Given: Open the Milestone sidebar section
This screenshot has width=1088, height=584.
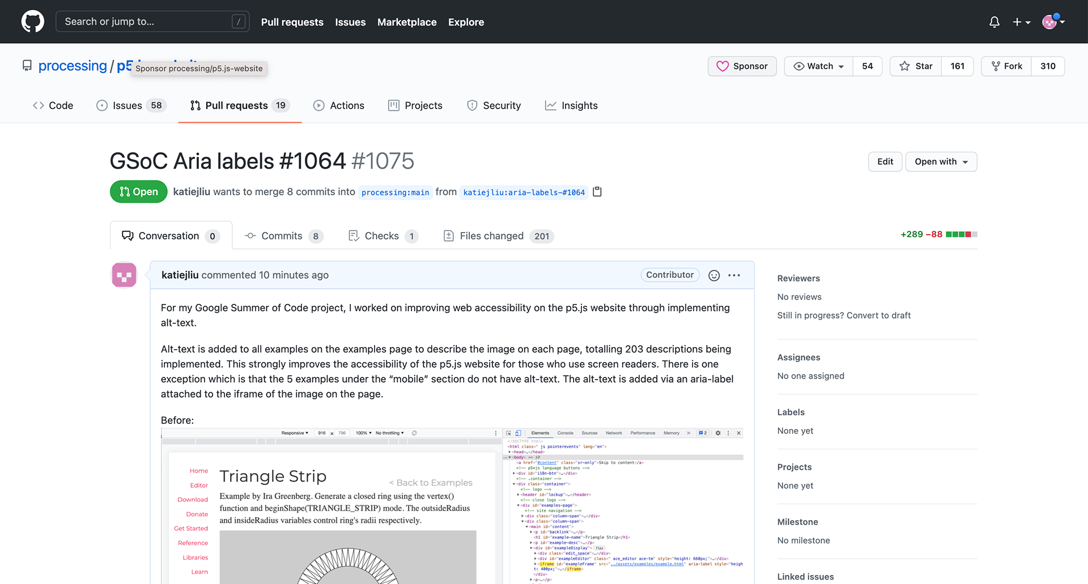Looking at the screenshot, I should pos(797,522).
